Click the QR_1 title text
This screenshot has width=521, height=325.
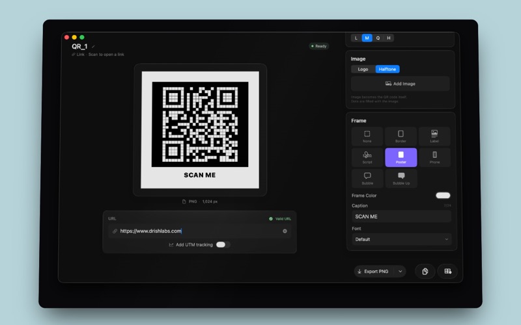79,47
